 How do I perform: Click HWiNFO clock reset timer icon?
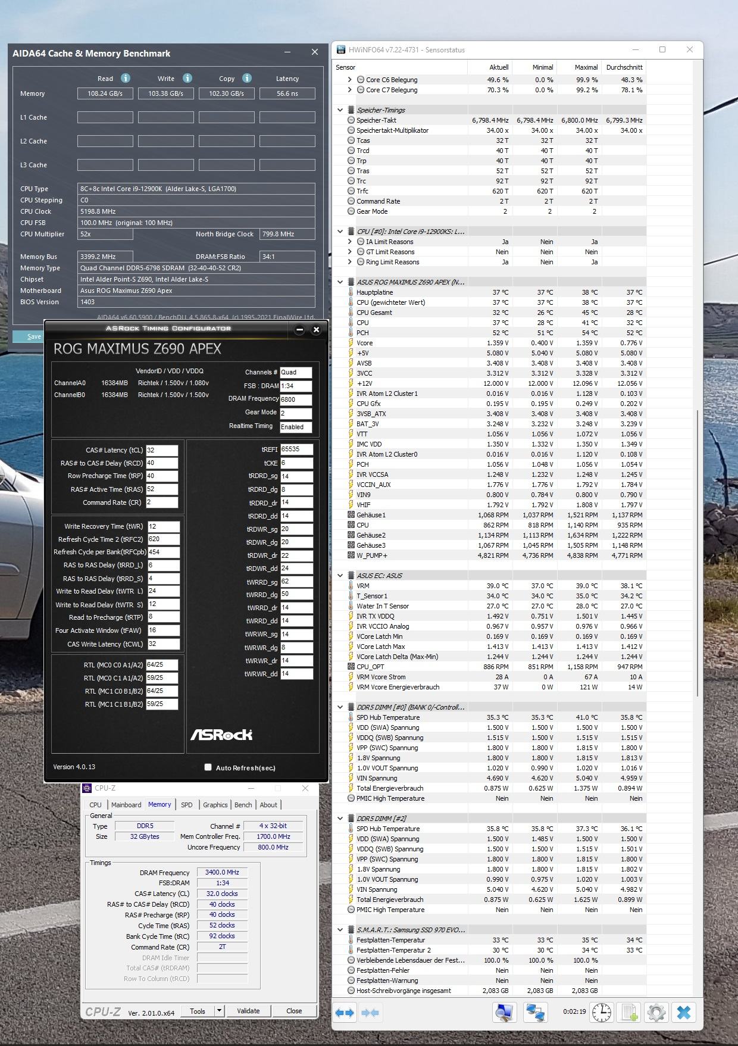coord(602,1013)
